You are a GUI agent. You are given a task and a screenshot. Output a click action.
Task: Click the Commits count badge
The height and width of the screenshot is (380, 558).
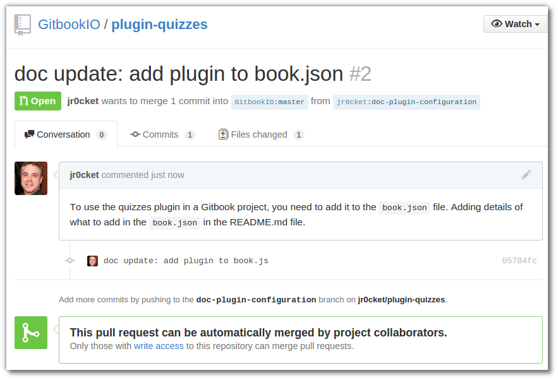(190, 134)
